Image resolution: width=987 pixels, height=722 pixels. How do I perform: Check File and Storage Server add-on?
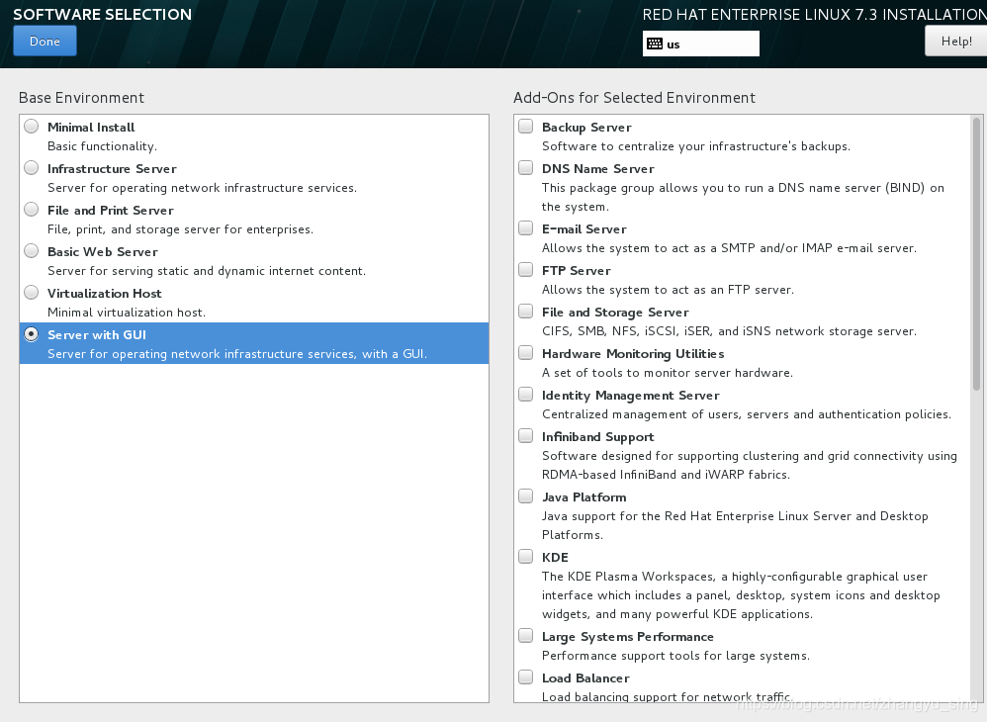click(525, 312)
